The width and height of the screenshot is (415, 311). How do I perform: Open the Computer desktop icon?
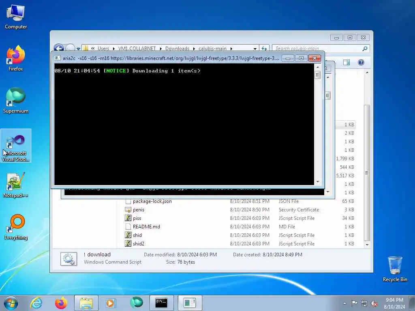[16, 17]
